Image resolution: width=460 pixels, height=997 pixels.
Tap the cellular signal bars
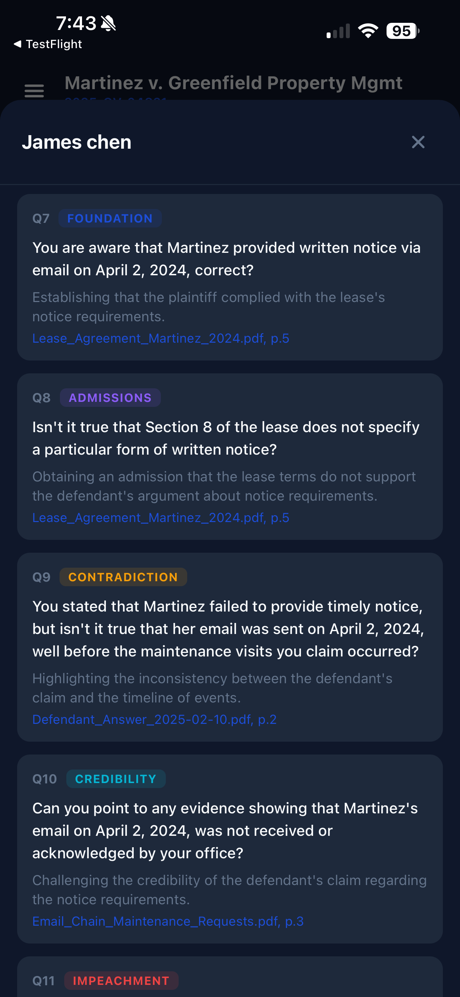tap(338, 31)
